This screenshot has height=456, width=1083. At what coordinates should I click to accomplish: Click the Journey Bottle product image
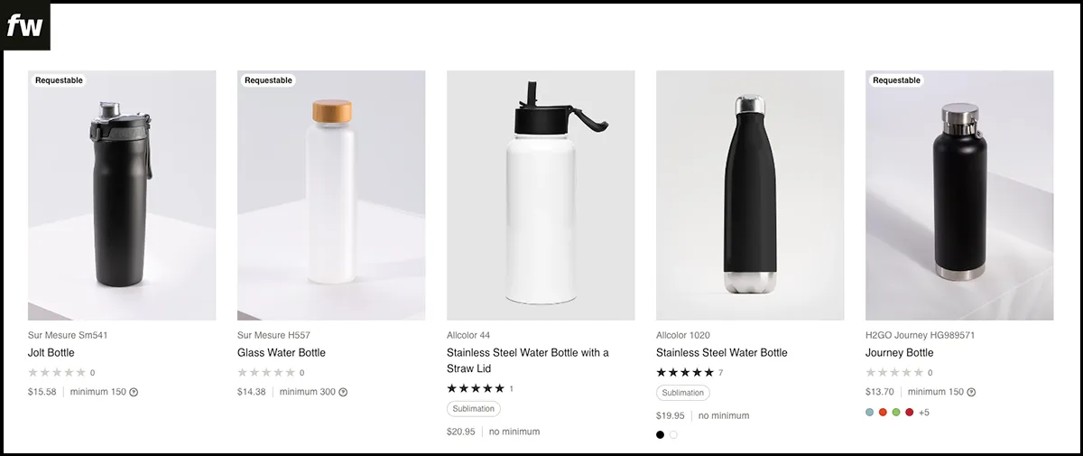[x=959, y=195]
